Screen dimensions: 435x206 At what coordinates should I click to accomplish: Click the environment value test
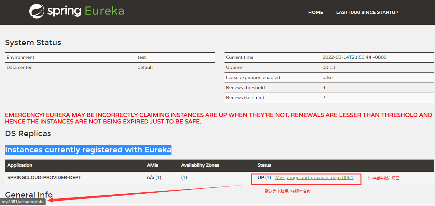(142, 57)
